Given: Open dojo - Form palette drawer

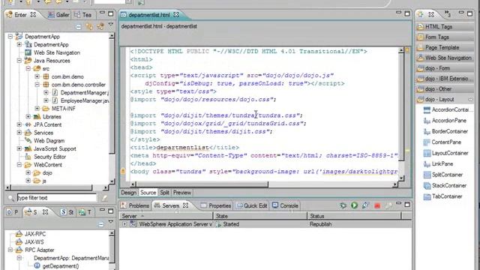Looking at the screenshot, I should [x=445, y=68].
